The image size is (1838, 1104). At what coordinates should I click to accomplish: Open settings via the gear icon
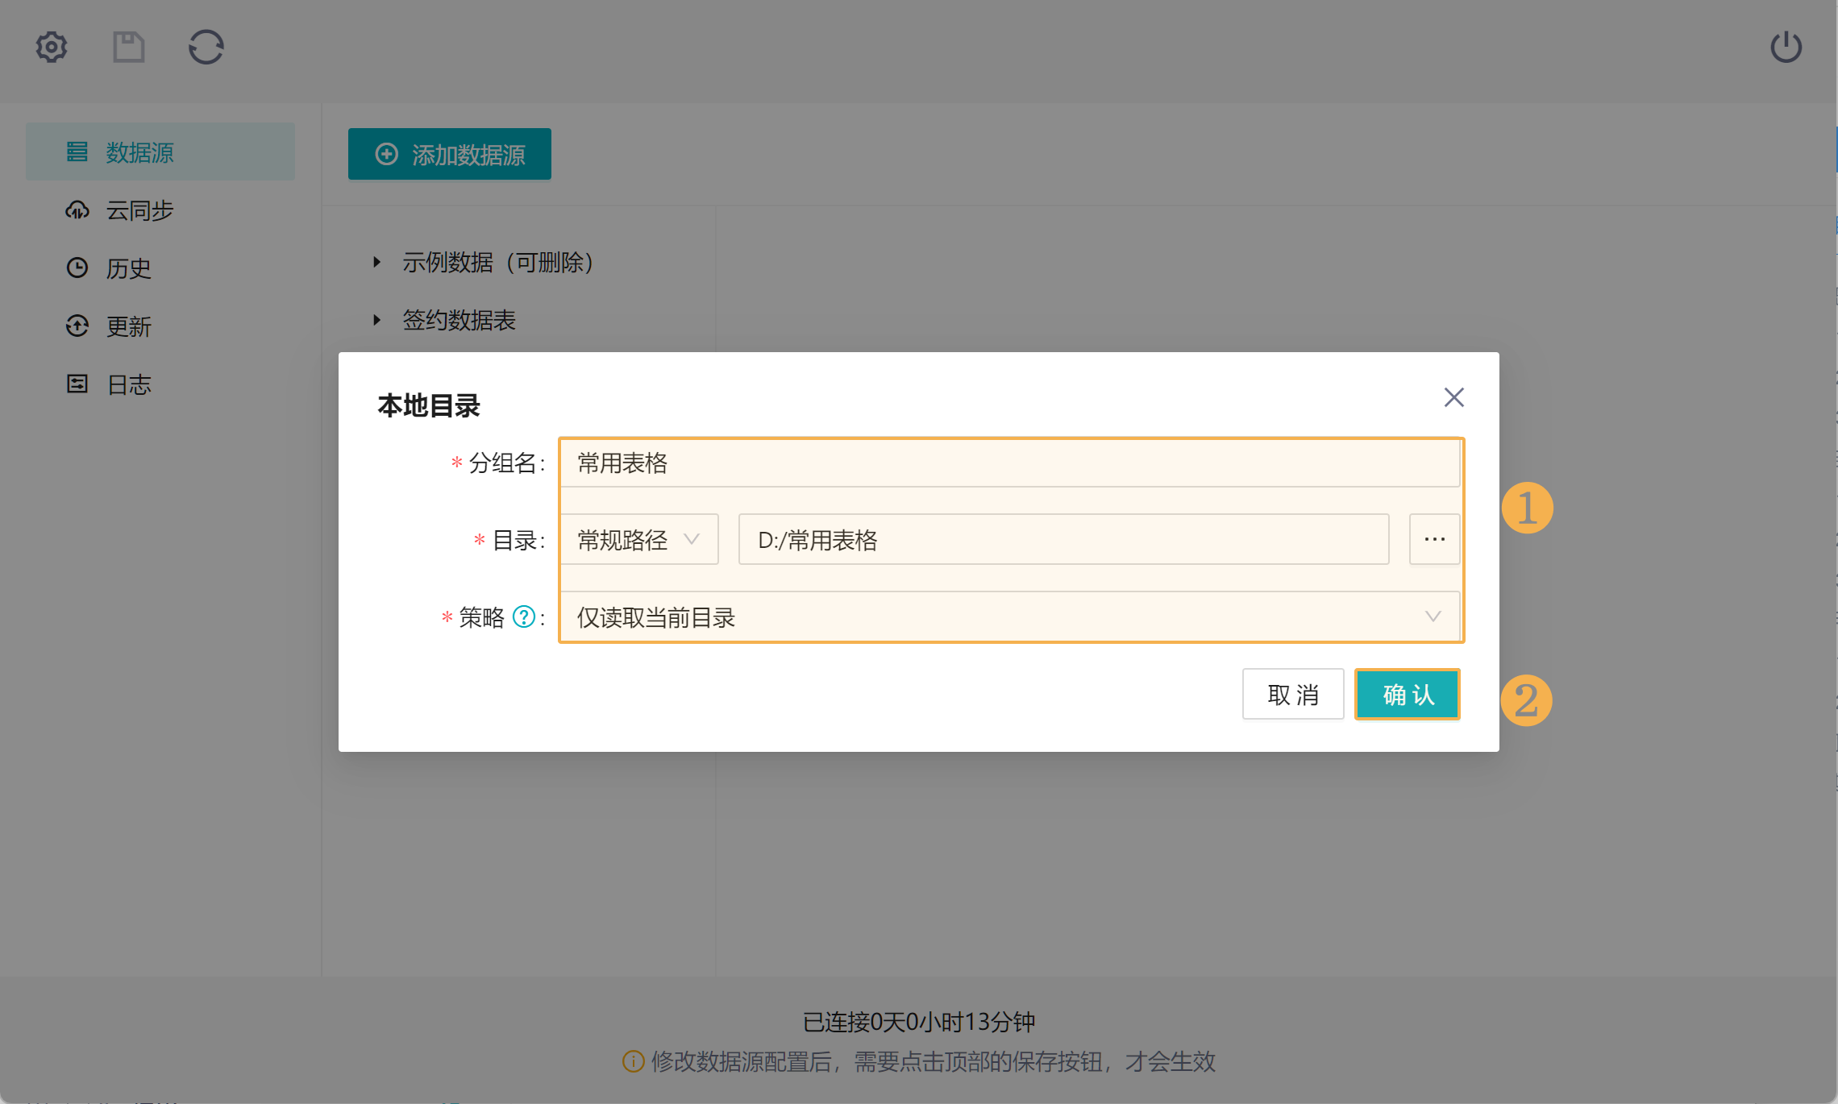pyautogui.click(x=52, y=47)
